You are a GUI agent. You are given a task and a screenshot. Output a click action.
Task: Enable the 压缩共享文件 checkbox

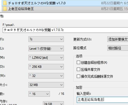tap(78, 69)
